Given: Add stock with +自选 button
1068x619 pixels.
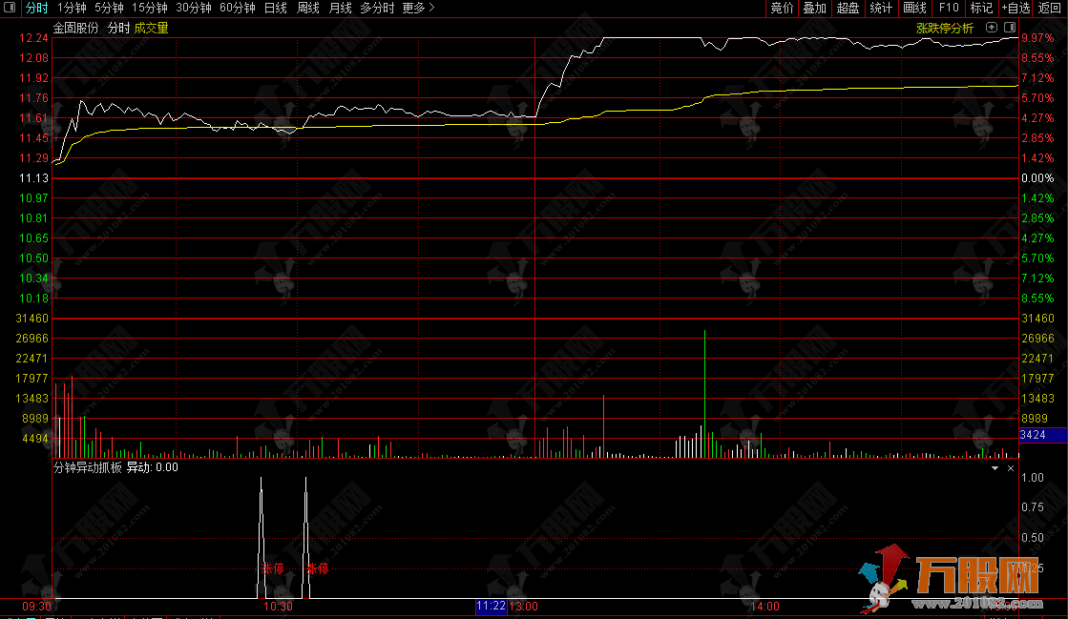Looking at the screenshot, I should coord(1016,8).
